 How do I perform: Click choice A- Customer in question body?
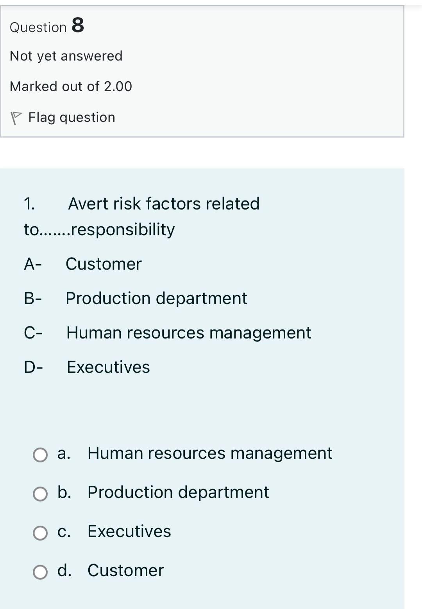(x=82, y=264)
